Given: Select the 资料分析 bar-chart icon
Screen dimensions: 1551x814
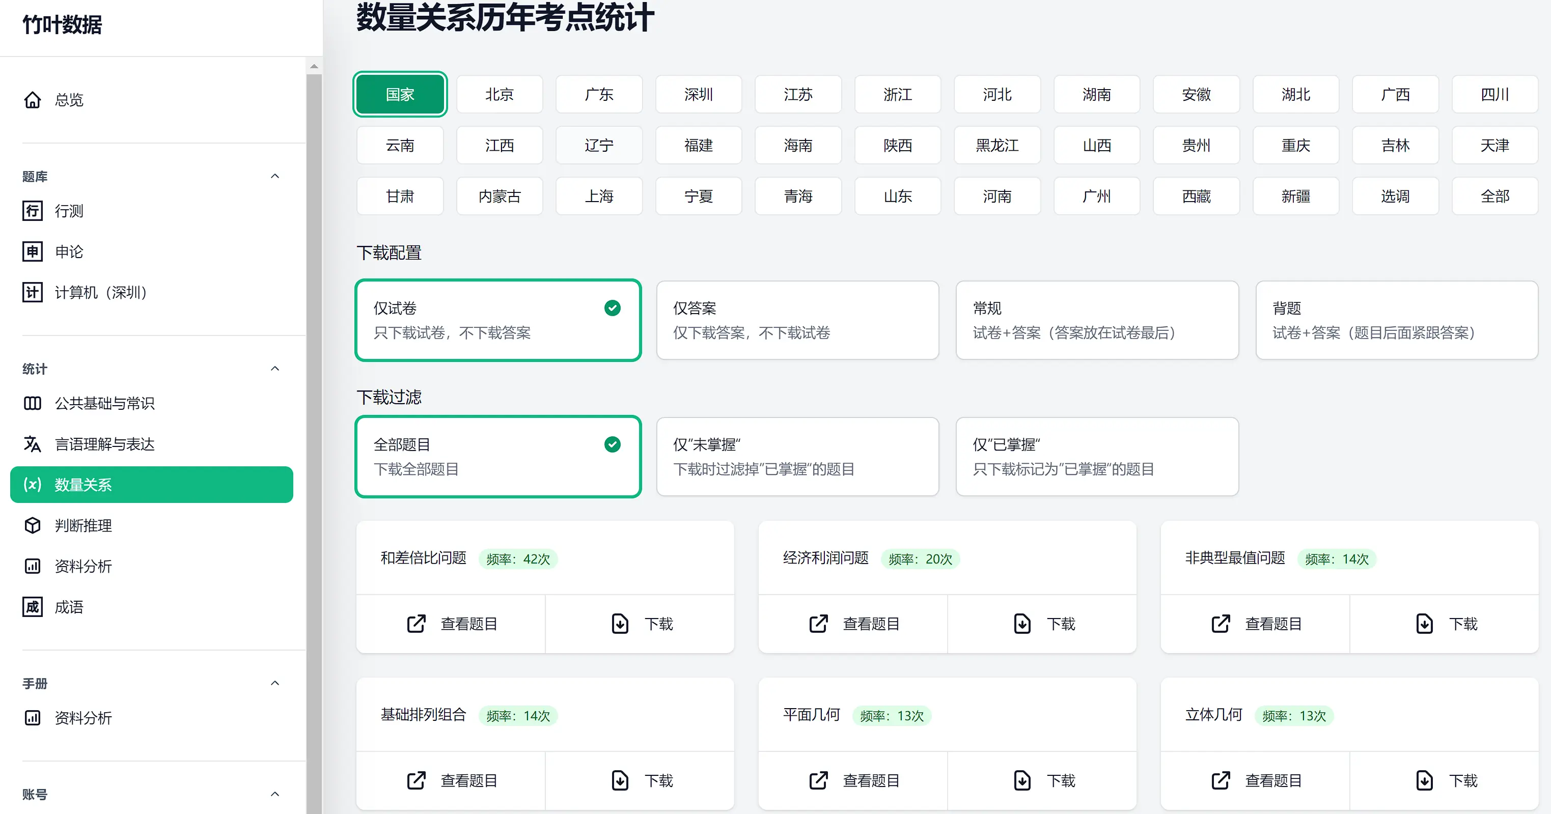Looking at the screenshot, I should (x=33, y=566).
